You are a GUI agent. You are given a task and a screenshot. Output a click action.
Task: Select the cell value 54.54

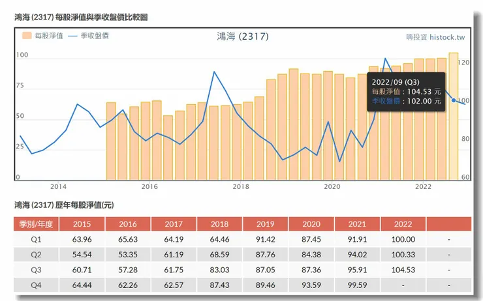[x=82, y=255]
